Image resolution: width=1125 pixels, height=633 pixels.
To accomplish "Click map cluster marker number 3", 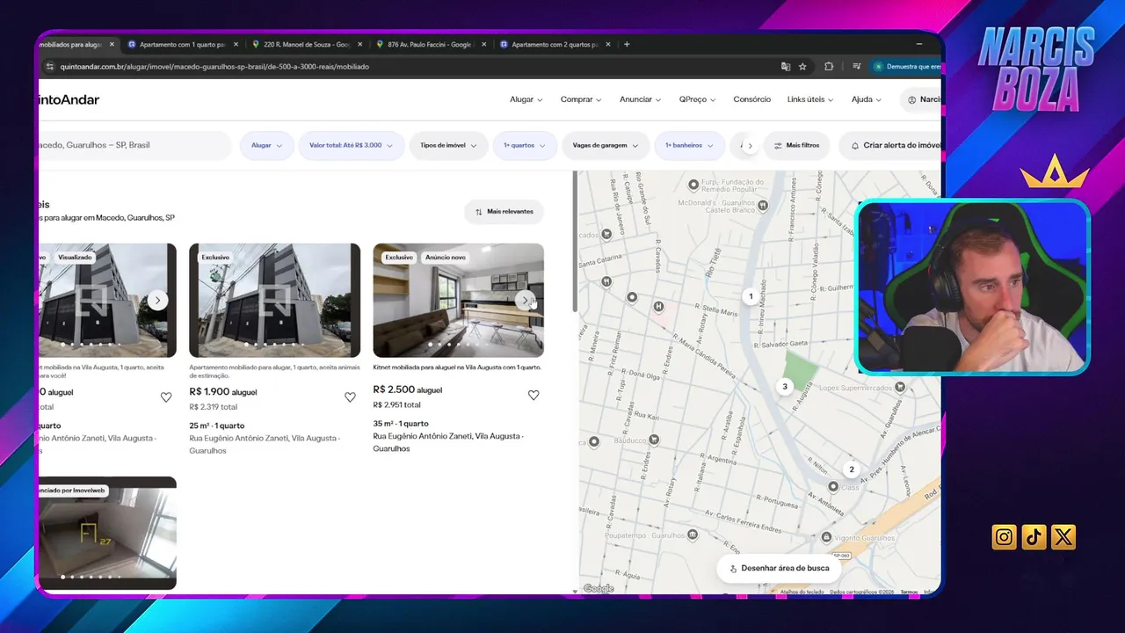I will [785, 387].
